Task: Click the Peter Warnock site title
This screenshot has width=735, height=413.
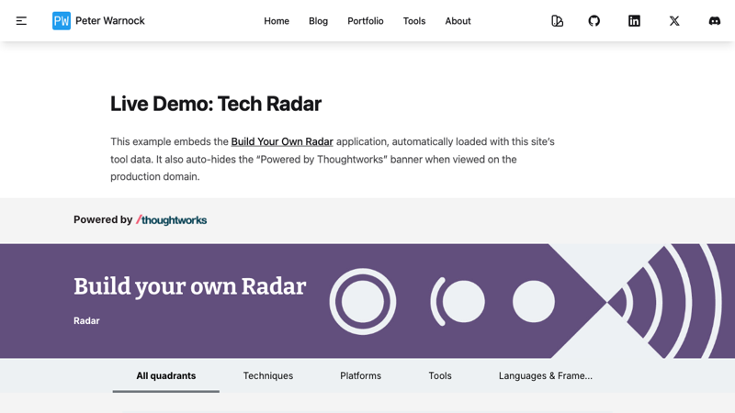Action: [110, 20]
